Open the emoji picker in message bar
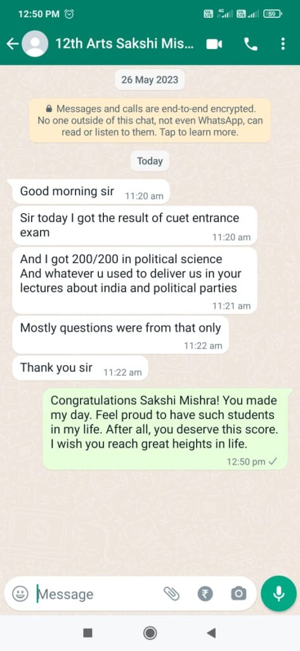 (x=20, y=594)
